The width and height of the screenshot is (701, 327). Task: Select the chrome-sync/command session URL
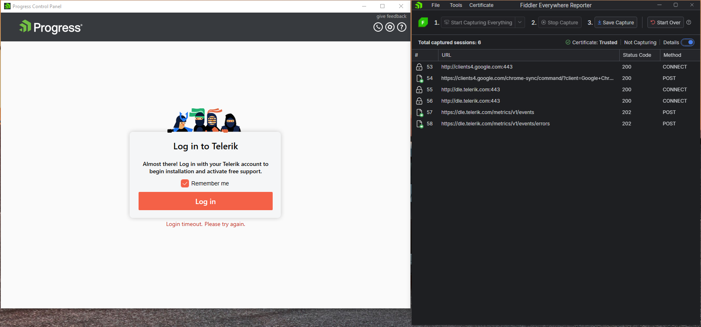tap(527, 78)
